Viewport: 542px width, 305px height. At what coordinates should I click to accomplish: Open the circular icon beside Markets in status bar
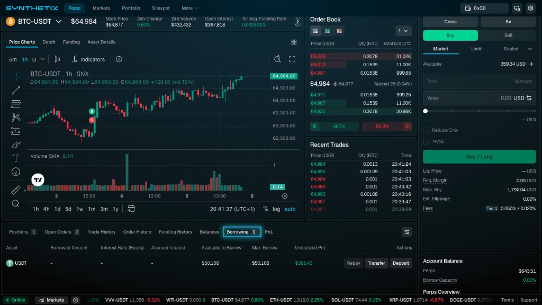[76, 300]
